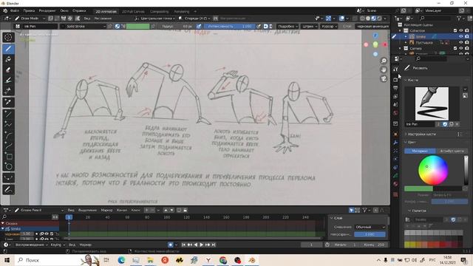The width and height of the screenshot is (473, 266).
Task: Switch to 2D Full Canvas workspace tab
Action: [x=133, y=12]
